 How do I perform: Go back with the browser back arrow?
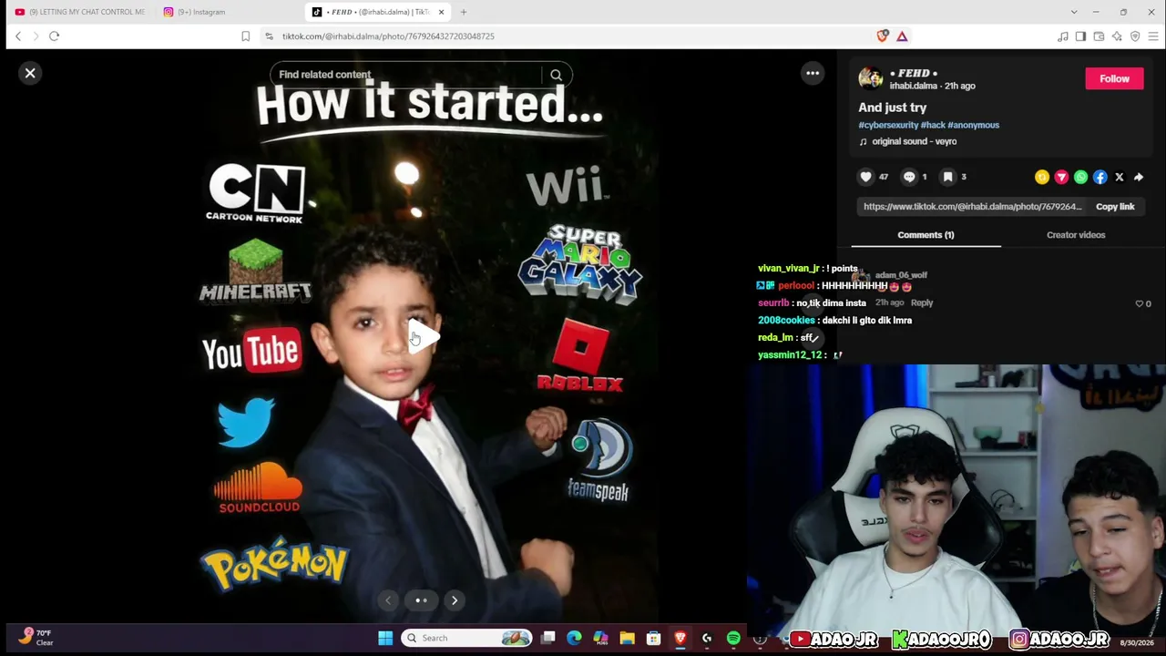(x=18, y=36)
